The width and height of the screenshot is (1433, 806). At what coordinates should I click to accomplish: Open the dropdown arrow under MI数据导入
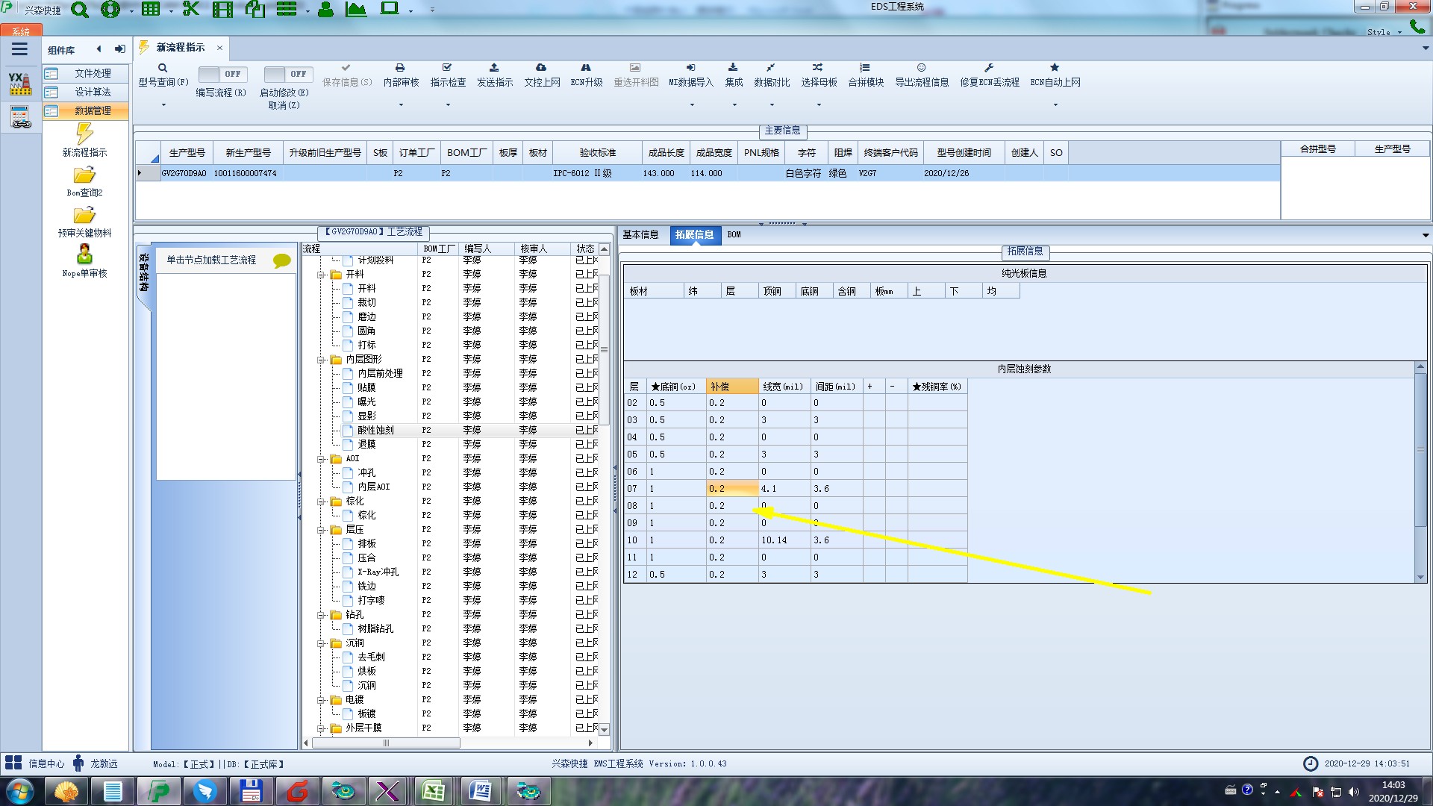(691, 104)
